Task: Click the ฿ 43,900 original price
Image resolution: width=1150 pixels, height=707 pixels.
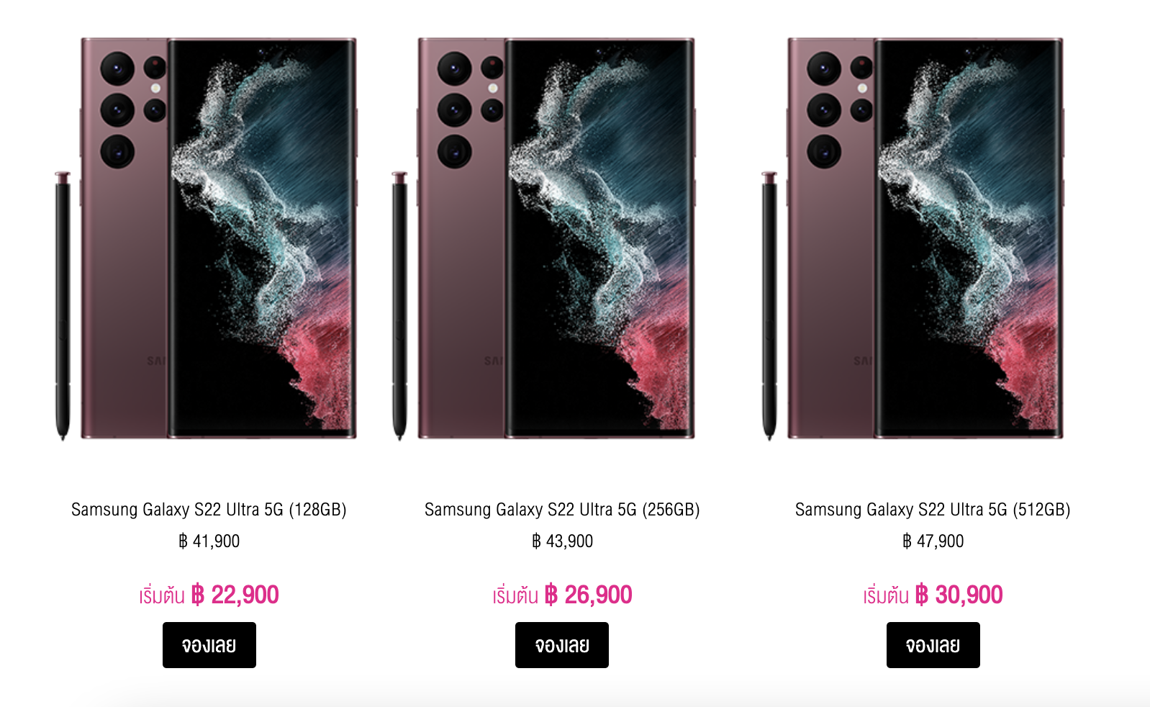Action: [x=562, y=541]
